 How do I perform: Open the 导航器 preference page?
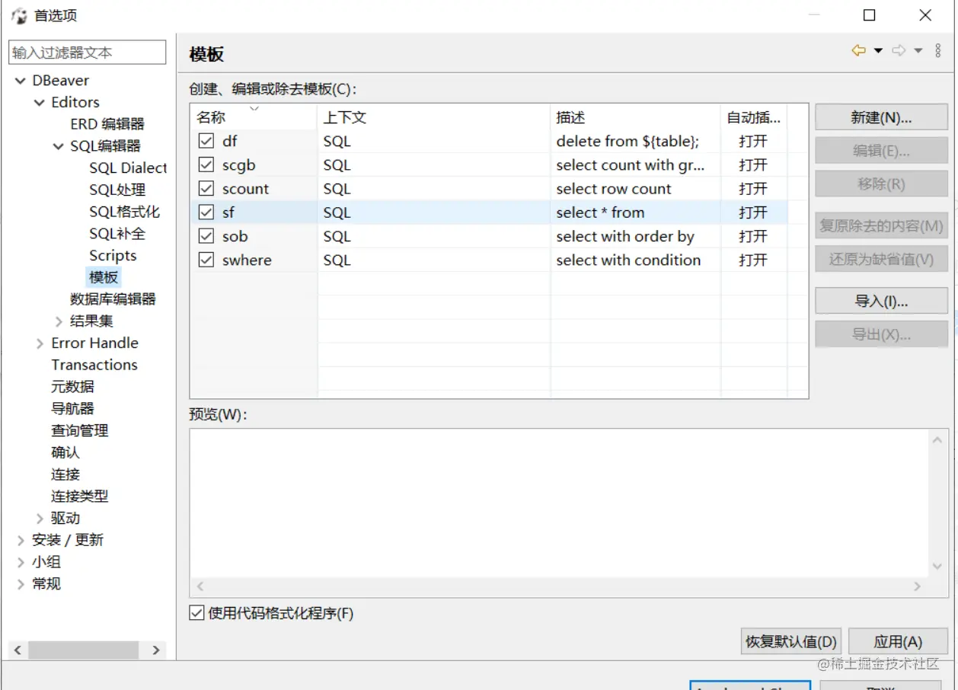click(x=72, y=409)
